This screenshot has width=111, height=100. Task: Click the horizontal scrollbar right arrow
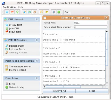coord(104,87)
